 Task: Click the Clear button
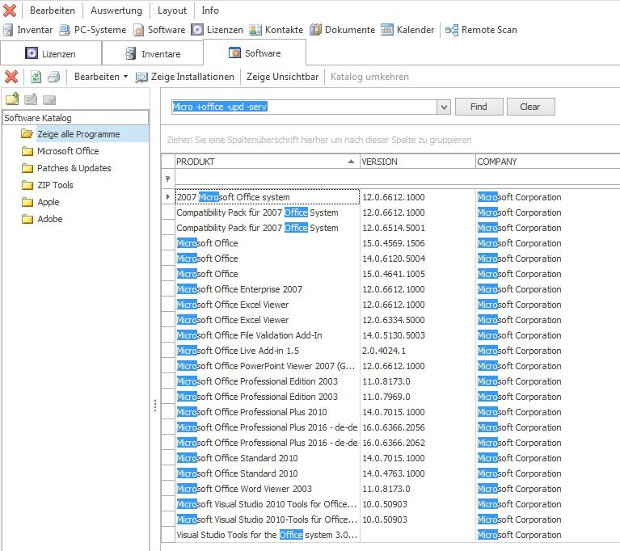(x=530, y=107)
